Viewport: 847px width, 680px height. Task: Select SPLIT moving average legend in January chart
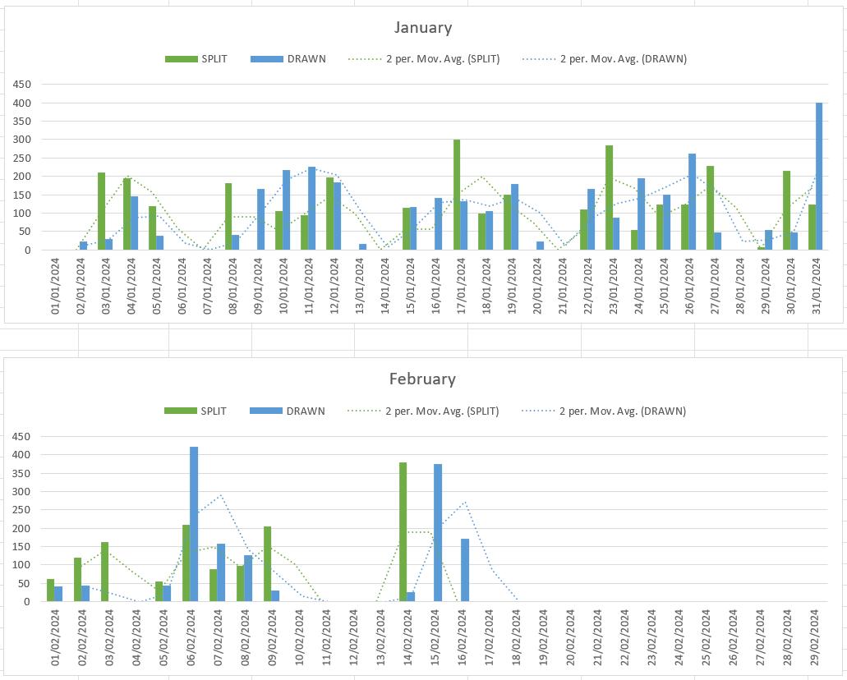pyautogui.click(x=424, y=59)
